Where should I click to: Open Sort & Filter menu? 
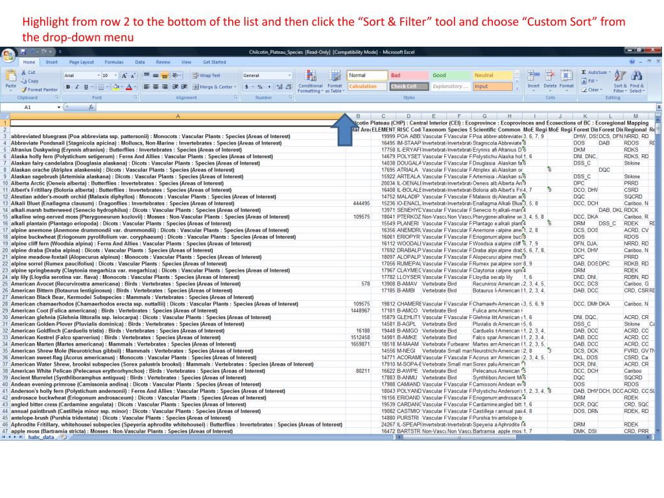click(620, 81)
